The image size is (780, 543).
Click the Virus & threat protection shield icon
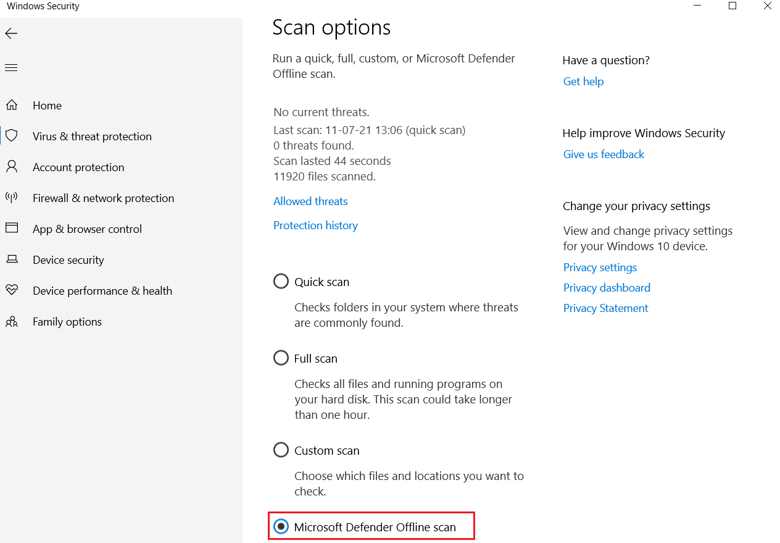[12, 136]
